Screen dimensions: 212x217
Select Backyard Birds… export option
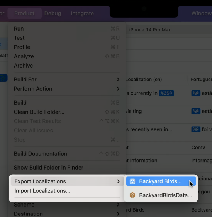pyautogui.click(x=161, y=181)
